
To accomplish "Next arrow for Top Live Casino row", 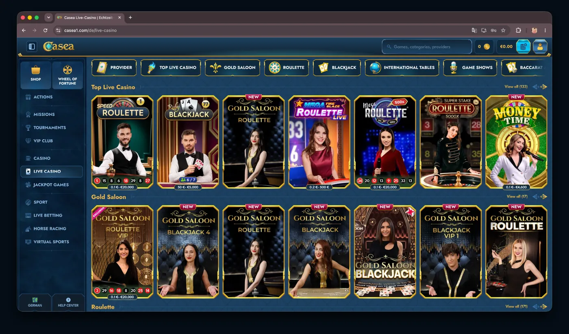I will [545, 87].
